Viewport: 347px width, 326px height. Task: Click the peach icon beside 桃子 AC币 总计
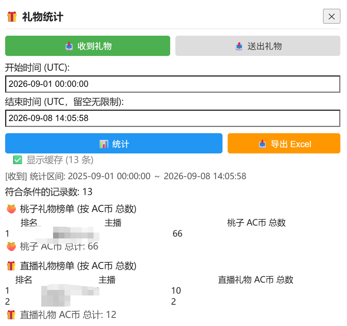[11, 247]
